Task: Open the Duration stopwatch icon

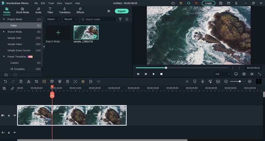Action: [68, 82]
